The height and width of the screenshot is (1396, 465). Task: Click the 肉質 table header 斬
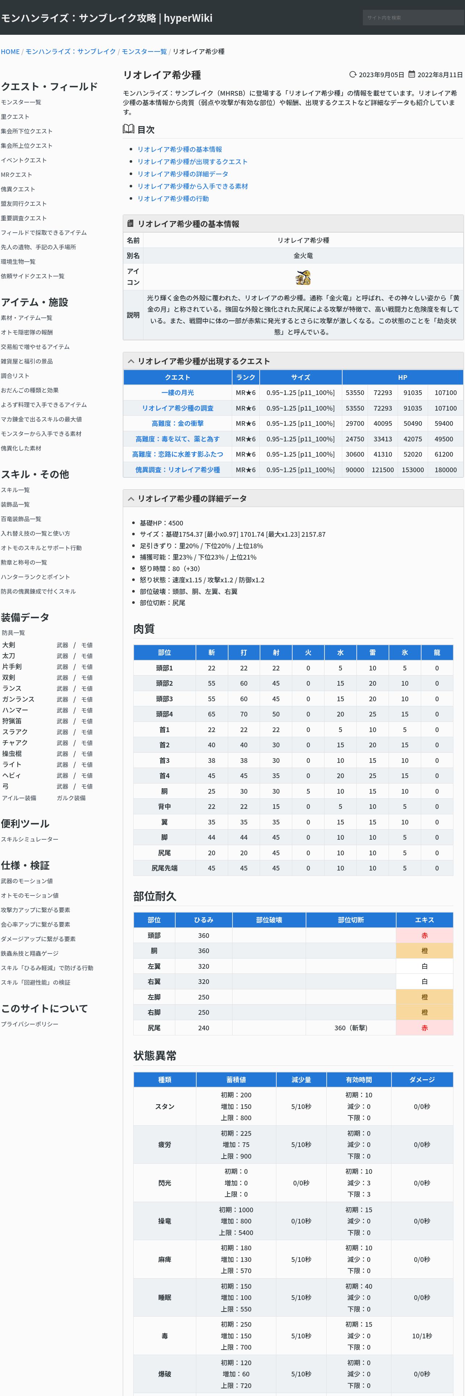pos(211,652)
